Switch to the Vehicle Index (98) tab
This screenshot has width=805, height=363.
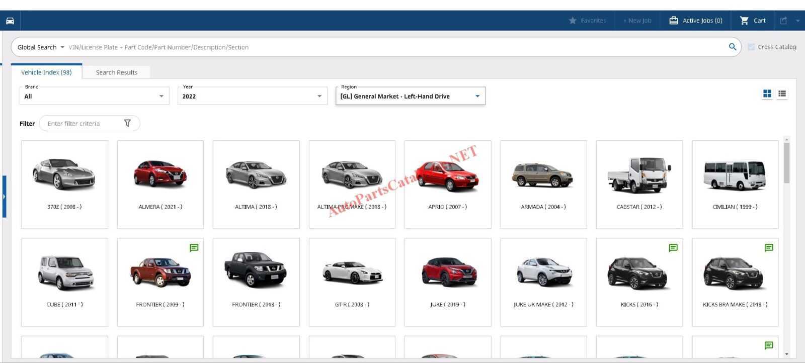46,72
